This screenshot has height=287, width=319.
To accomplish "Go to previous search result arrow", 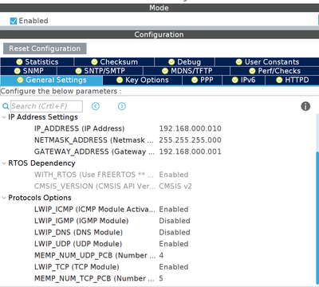I will coord(96,106).
